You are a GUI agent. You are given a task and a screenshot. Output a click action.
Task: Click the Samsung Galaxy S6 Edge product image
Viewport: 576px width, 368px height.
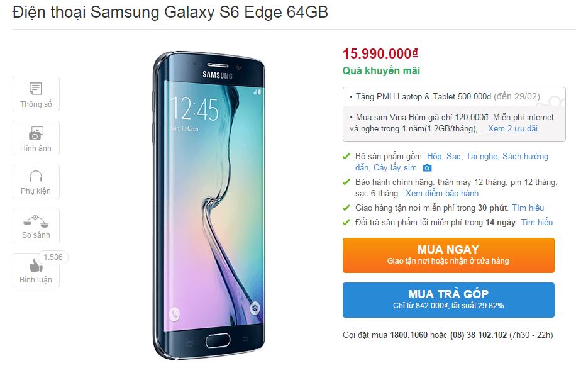pyautogui.click(x=209, y=205)
